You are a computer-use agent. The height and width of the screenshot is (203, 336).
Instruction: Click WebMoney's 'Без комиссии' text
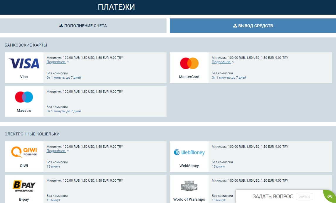click(222, 162)
